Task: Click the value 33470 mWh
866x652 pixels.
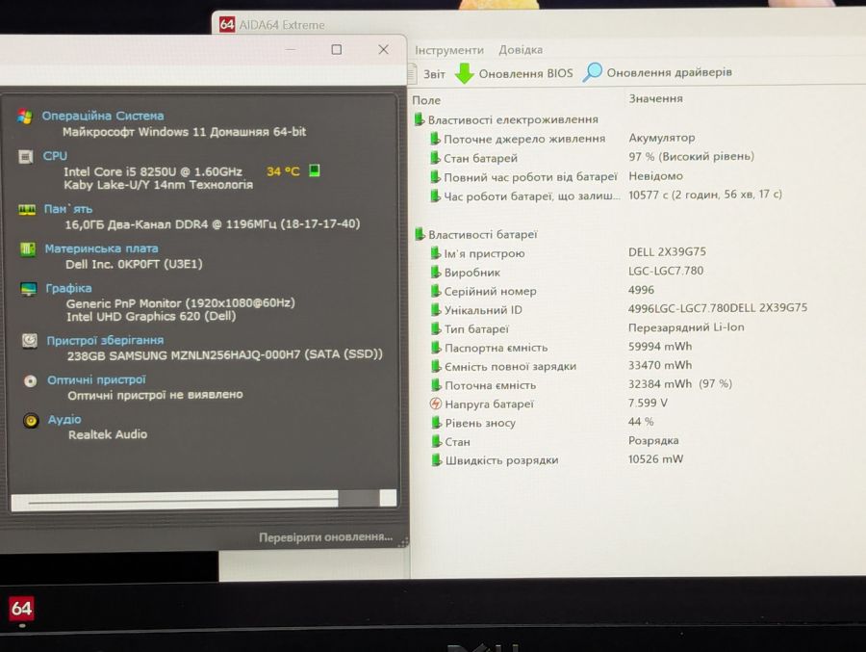Action: (660, 365)
